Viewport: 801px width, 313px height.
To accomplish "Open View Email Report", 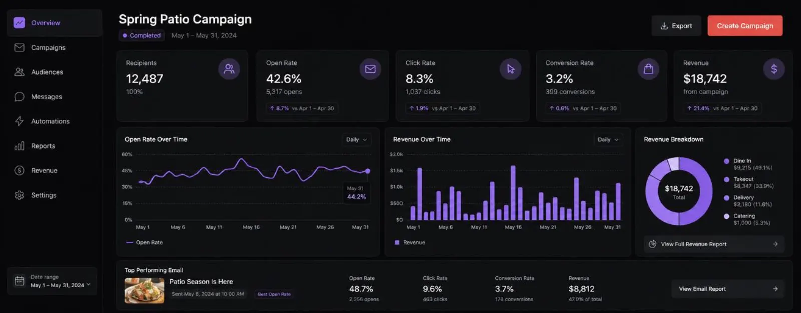I will click(x=727, y=289).
